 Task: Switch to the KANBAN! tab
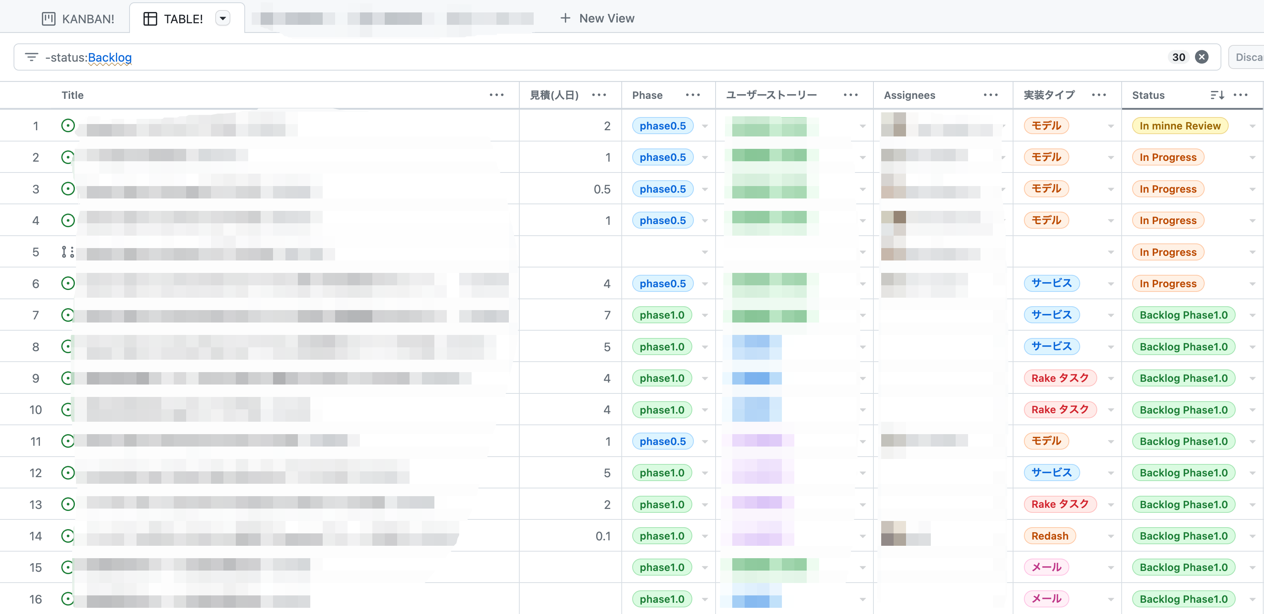click(78, 19)
